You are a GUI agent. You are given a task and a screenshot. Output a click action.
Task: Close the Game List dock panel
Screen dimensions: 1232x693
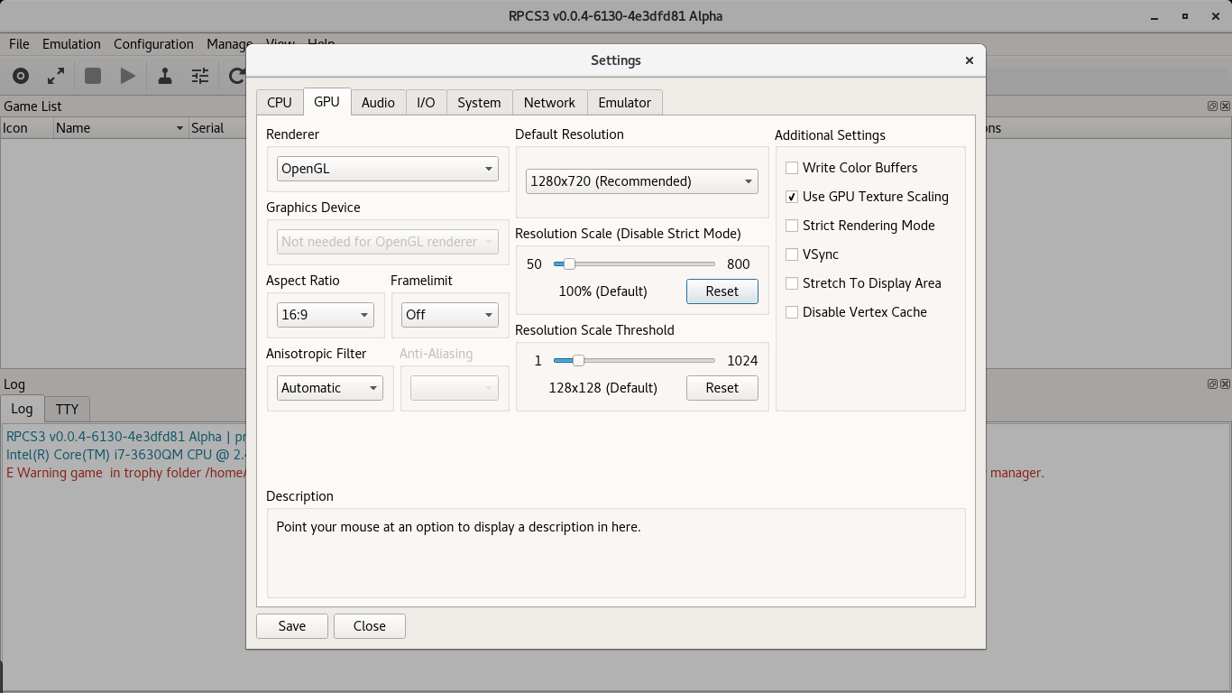[x=1225, y=106]
